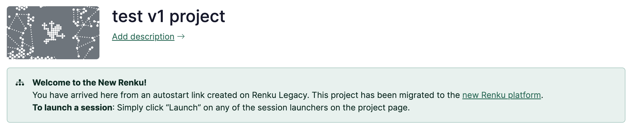Click the "Welcome to the New Renku!" heading

pyautogui.click(x=89, y=83)
